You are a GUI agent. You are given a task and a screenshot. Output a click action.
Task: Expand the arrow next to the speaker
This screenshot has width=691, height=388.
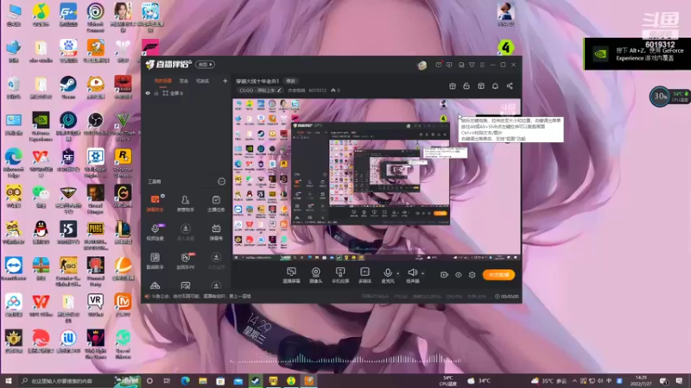423,273
